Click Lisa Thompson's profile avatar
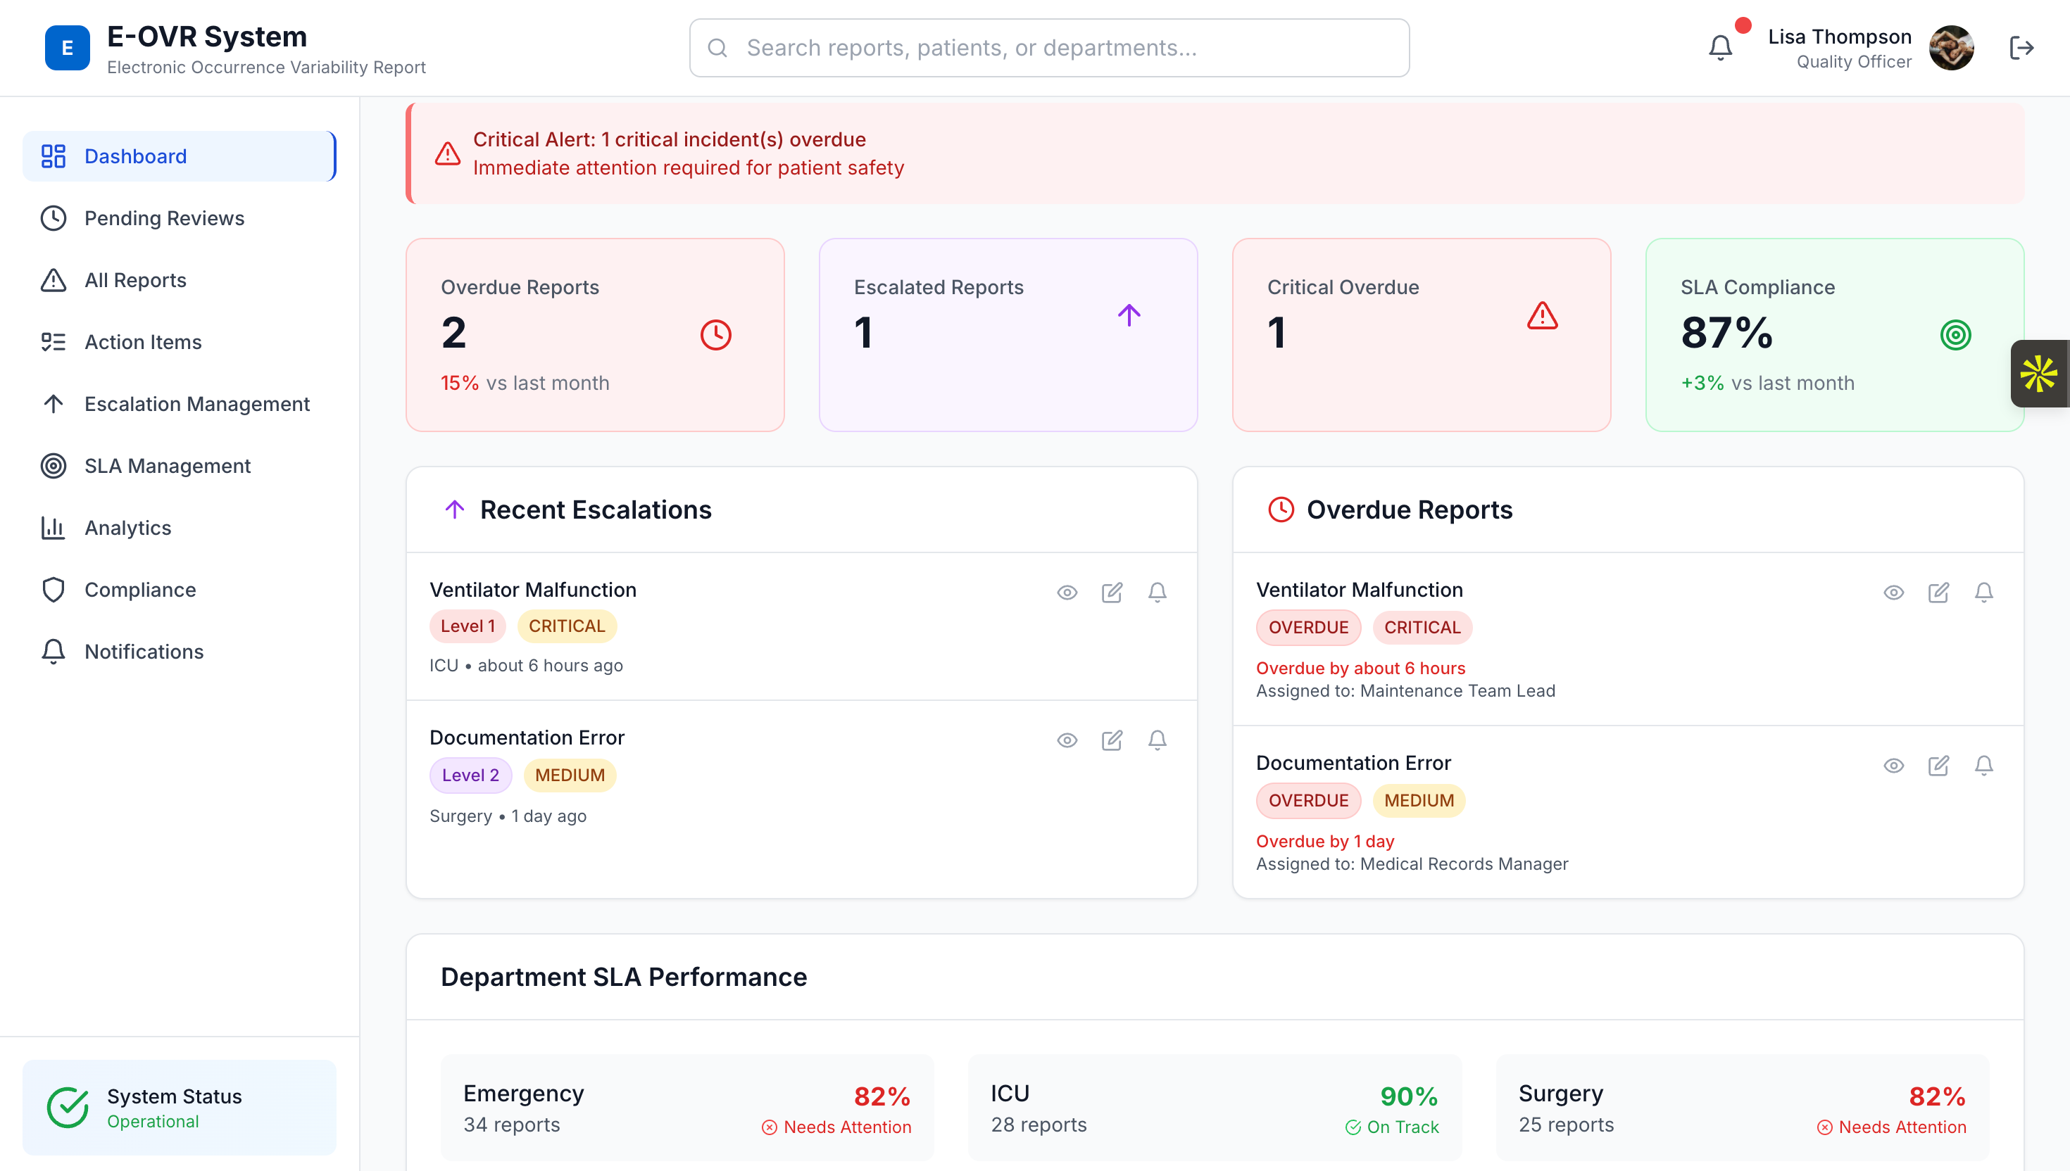This screenshot has height=1171, width=2070. click(x=1951, y=49)
